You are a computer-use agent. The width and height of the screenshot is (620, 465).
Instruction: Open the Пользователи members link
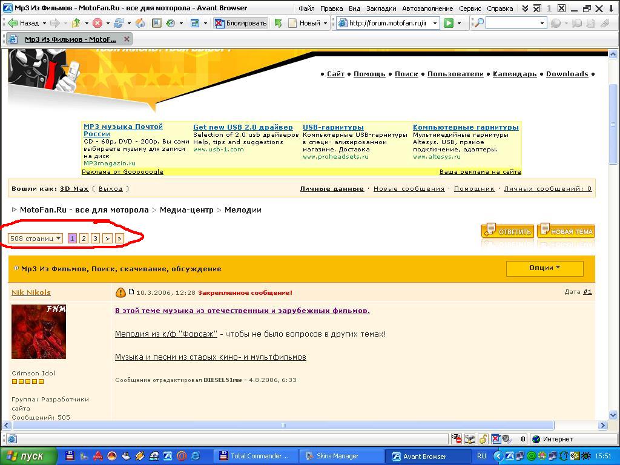click(455, 74)
